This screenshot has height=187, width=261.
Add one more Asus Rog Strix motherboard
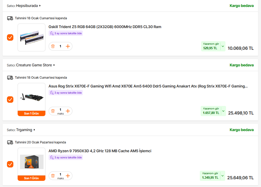[x=68, y=111]
